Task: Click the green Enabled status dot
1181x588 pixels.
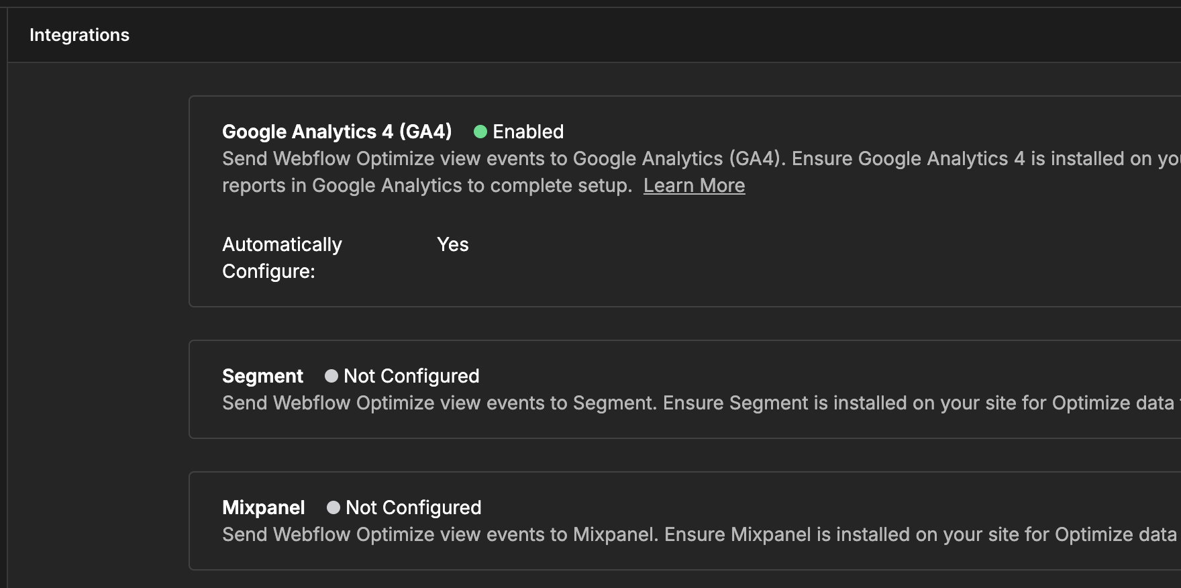Action: click(x=480, y=132)
